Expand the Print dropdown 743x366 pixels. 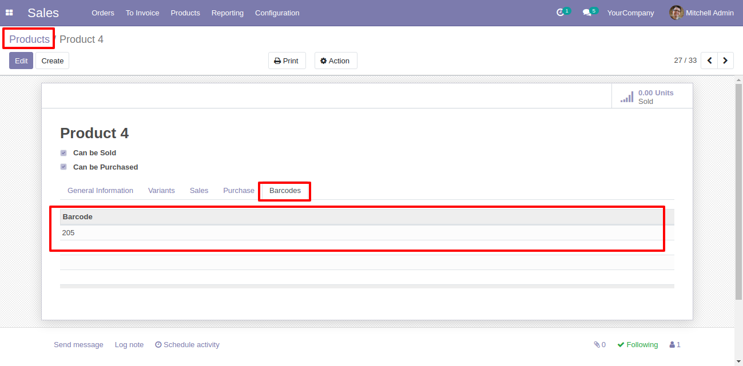(287, 61)
